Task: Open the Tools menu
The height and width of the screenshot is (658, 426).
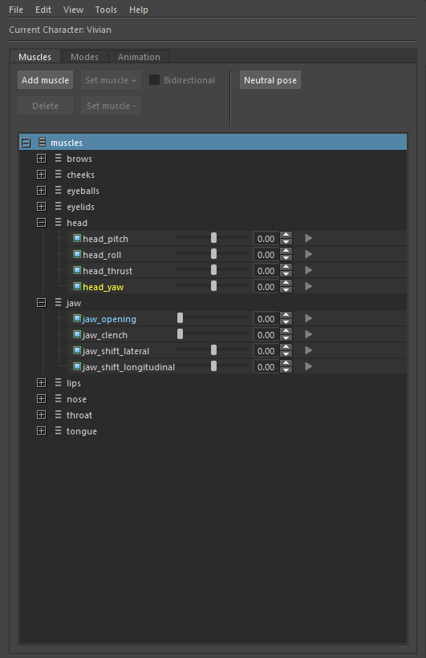Action: tap(106, 10)
